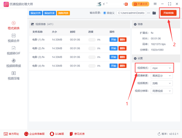Viewport: 182px width, 138px height.
Task: Switch to 视频转音频 menu label
Action: (x=14, y=66)
